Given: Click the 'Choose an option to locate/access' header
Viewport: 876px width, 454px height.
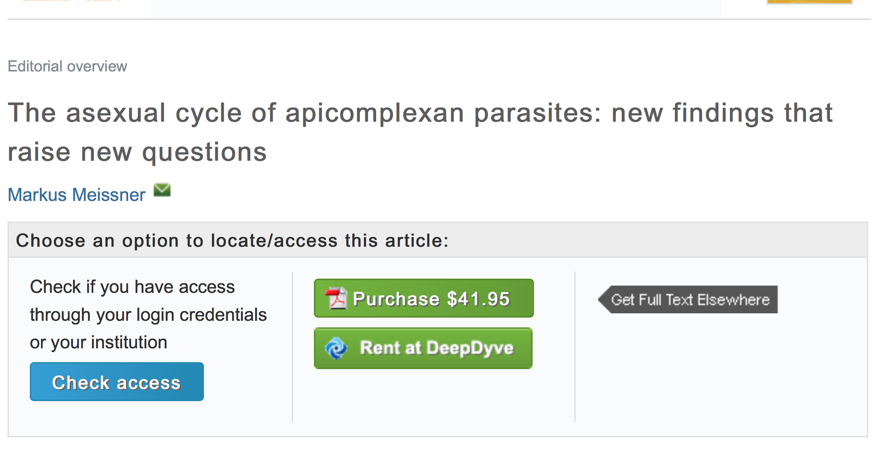Looking at the screenshot, I should pos(232,240).
